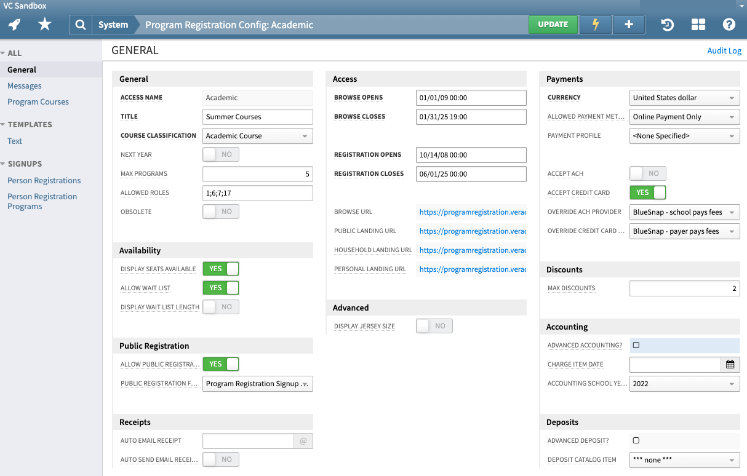Open favorites with the star icon
Viewport: 747px width, 476px height.
coord(45,25)
